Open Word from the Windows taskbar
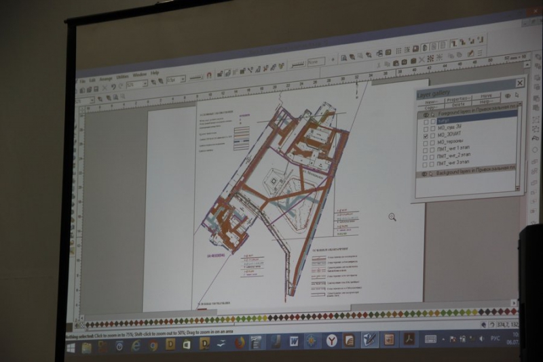This screenshot has height=362, width=543. coord(294,341)
